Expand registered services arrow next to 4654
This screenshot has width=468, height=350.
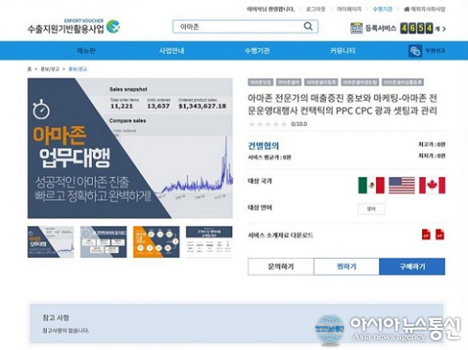[444, 29]
